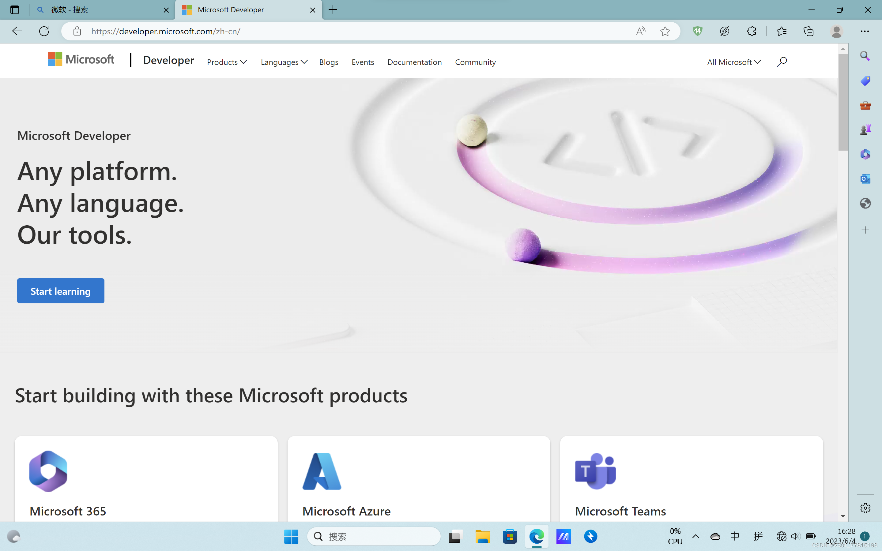This screenshot has width=882, height=551.
Task: Open the Community link
Action: [x=475, y=62]
